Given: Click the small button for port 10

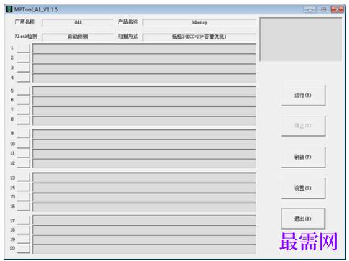Looking at the screenshot, I should coord(24,144).
